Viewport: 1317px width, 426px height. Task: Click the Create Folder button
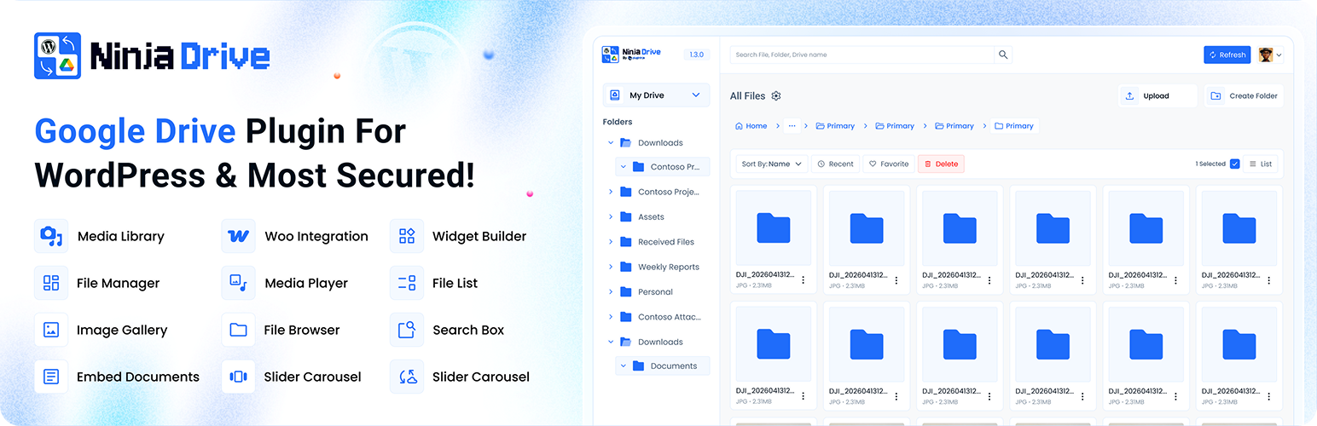coord(1243,96)
